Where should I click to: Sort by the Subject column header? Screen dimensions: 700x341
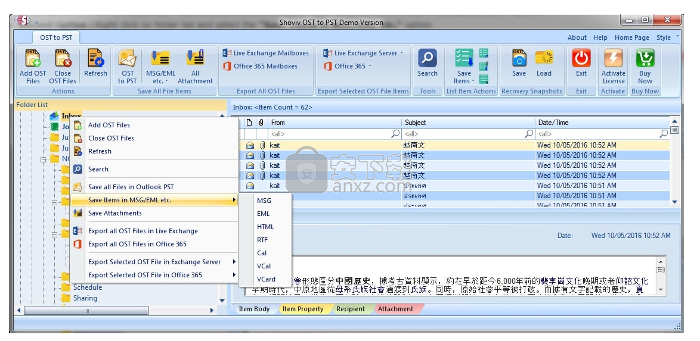pyautogui.click(x=468, y=122)
